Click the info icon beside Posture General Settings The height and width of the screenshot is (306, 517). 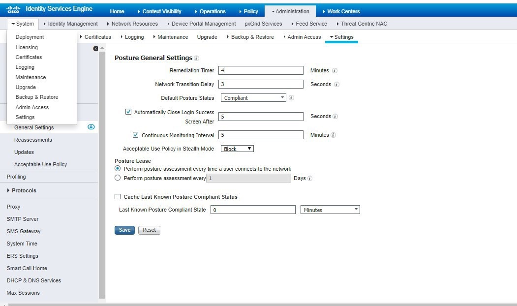pyautogui.click(x=196, y=58)
